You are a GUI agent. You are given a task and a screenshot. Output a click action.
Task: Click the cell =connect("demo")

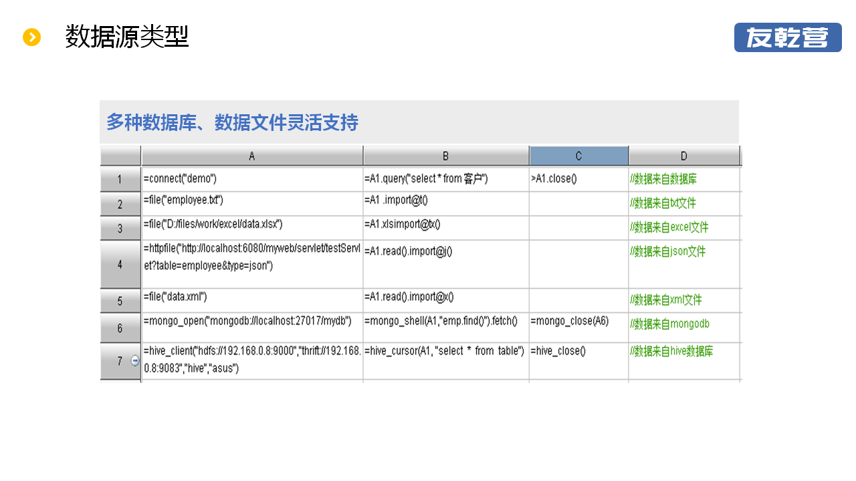click(x=252, y=179)
